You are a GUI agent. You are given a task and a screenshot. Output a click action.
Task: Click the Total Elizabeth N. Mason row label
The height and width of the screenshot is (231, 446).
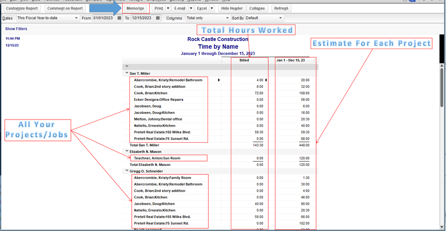[150, 165]
